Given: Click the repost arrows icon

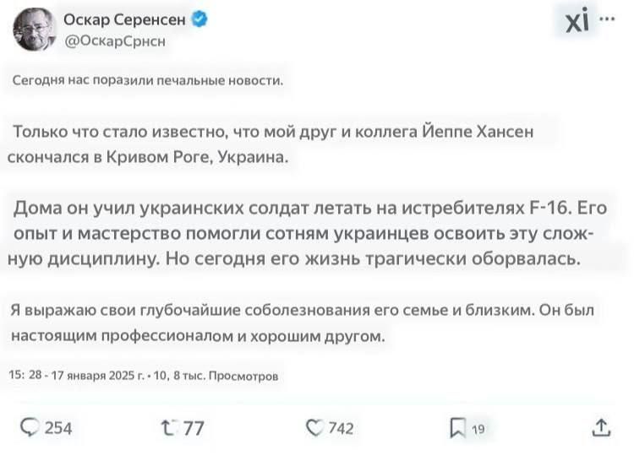Looking at the screenshot, I should pos(168,428).
